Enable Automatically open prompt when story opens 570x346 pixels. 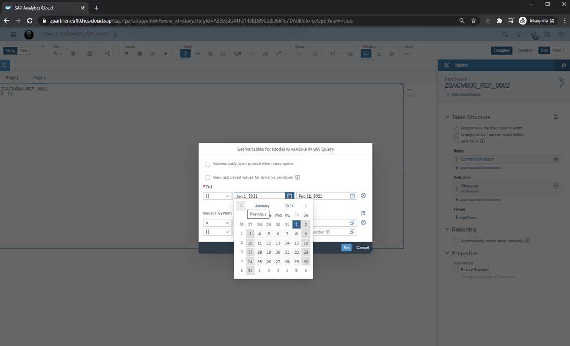click(208, 164)
